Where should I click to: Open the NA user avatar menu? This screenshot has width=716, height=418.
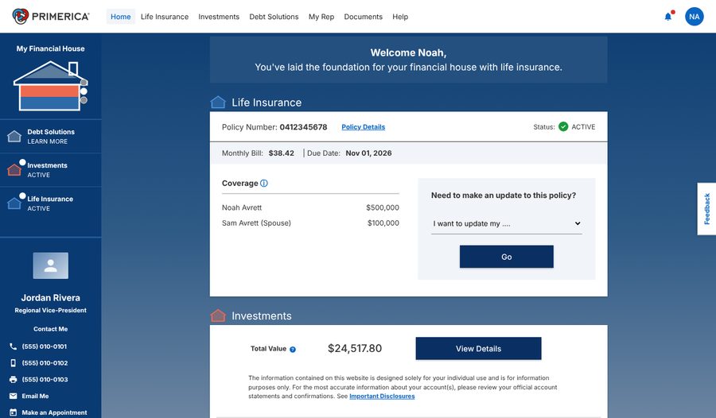click(694, 17)
